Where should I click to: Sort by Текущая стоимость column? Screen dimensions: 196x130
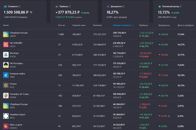click(x=122, y=25)
